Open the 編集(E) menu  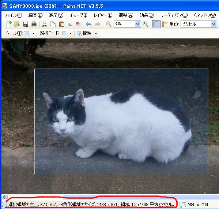coord(35,15)
